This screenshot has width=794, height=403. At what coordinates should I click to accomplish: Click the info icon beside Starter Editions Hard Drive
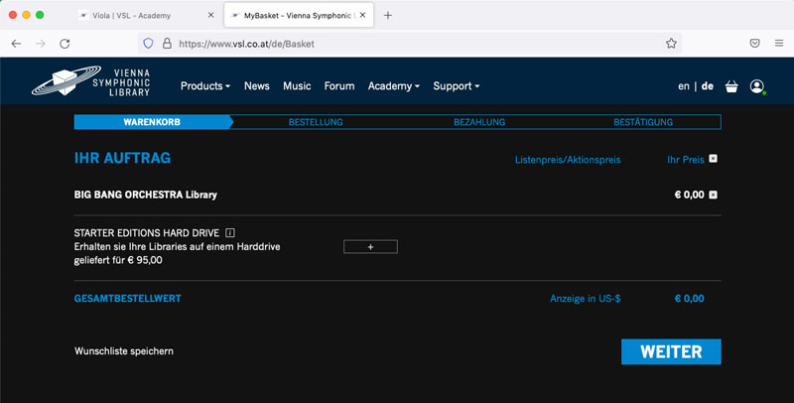pos(230,232)
